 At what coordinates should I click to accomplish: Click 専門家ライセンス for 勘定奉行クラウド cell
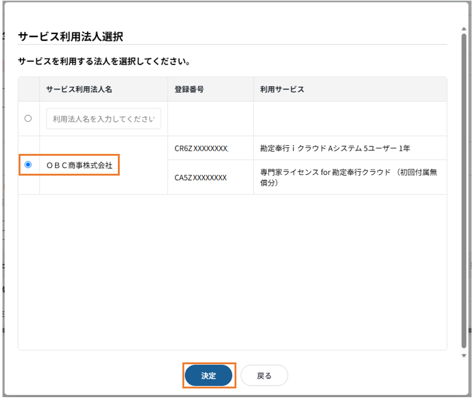pos(349,177)
